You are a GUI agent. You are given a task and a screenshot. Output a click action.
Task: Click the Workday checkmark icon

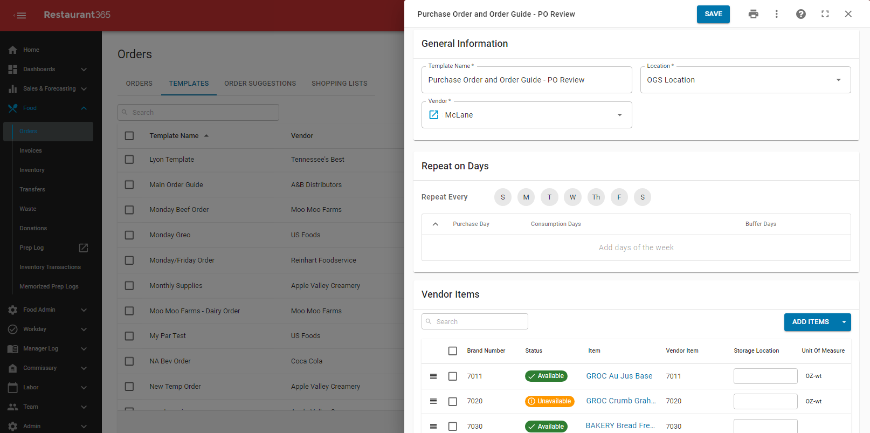click(x=13, y=329)
